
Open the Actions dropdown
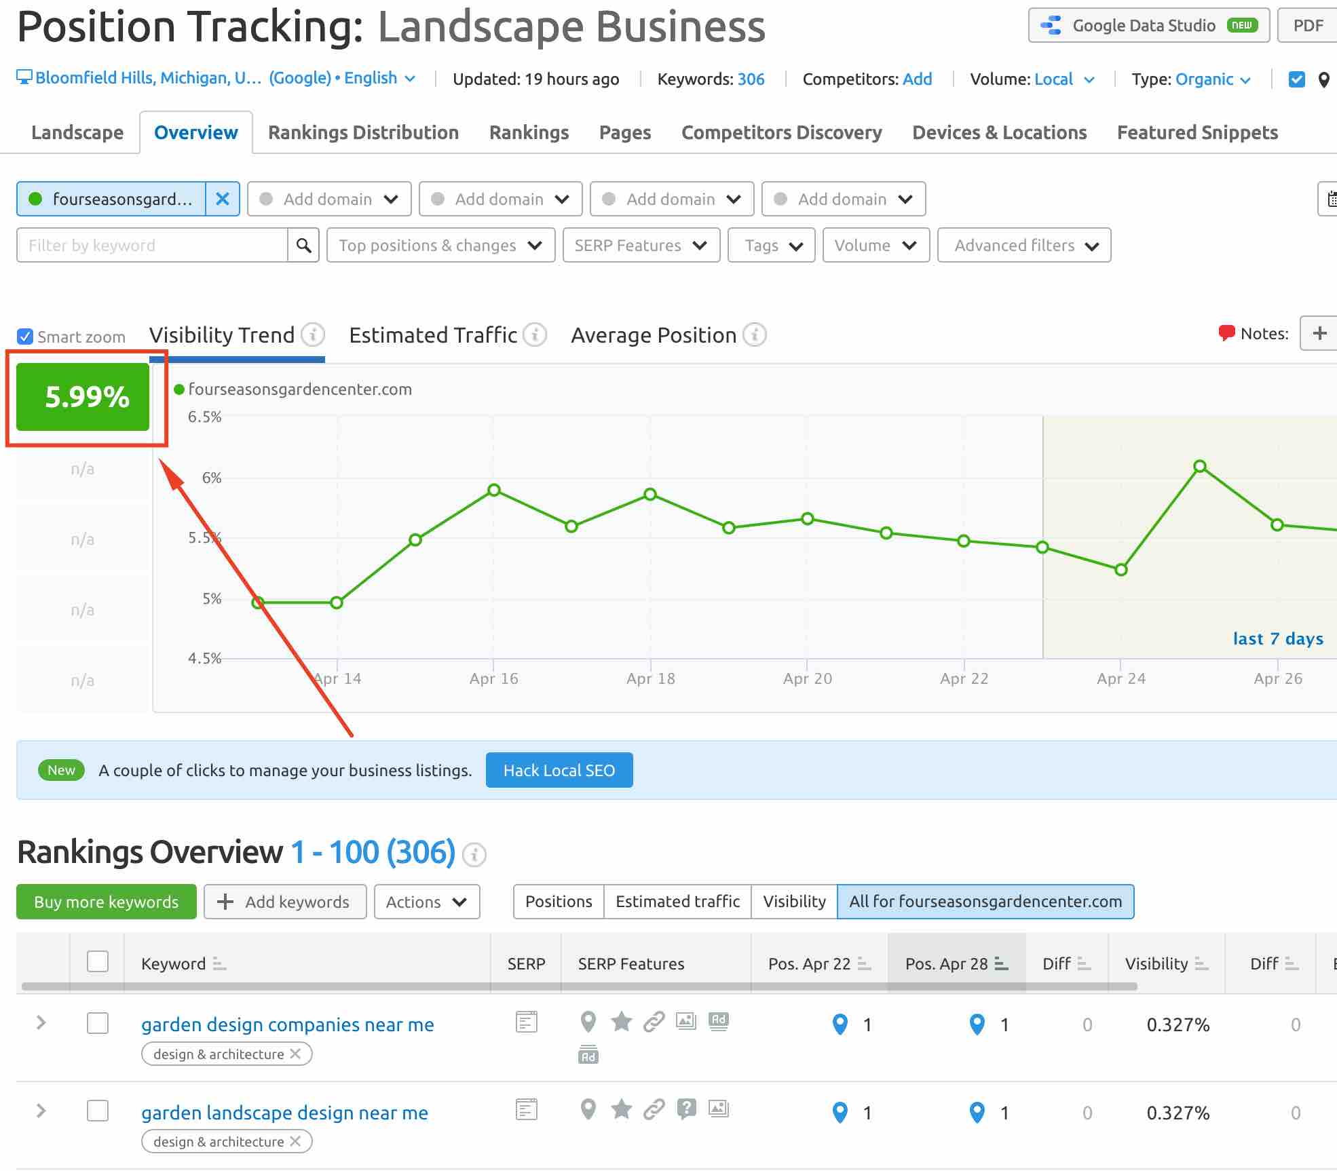pyautogui.click(x=427, y=902)
